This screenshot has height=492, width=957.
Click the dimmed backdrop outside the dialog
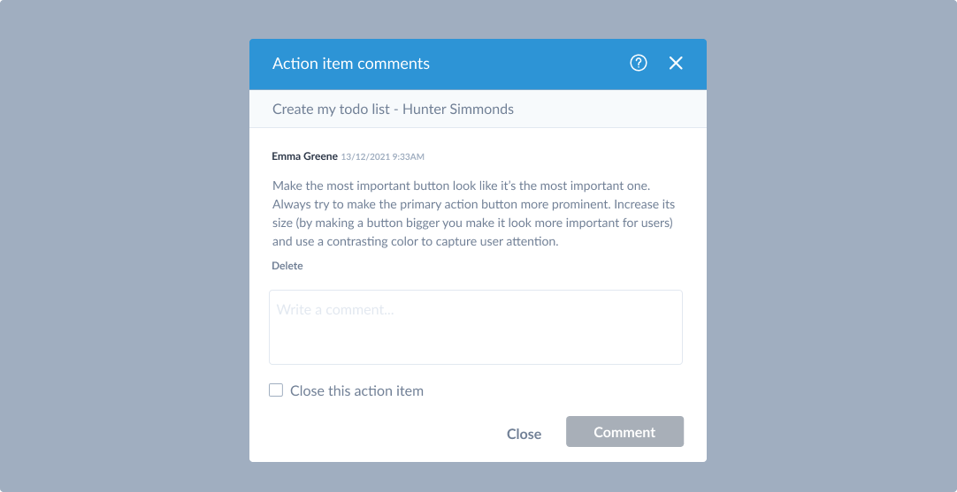tap(122, 244)
